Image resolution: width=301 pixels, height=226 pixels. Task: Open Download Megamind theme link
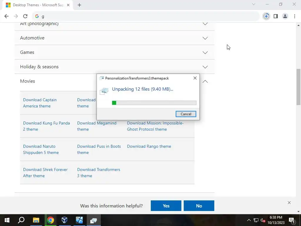(97, 126)
